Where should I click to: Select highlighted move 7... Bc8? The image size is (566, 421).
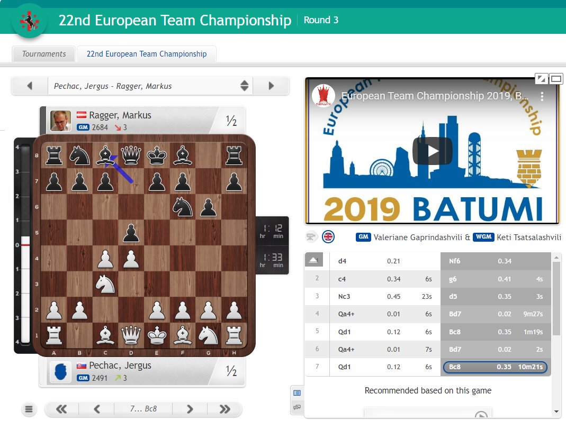coord(495,367)
